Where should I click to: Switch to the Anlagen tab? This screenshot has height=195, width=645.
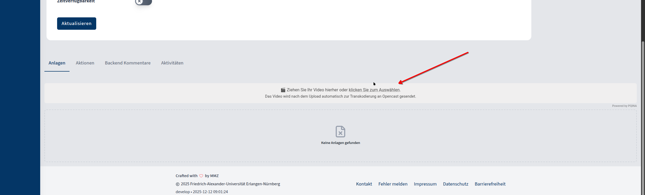(x=57, y=63)
